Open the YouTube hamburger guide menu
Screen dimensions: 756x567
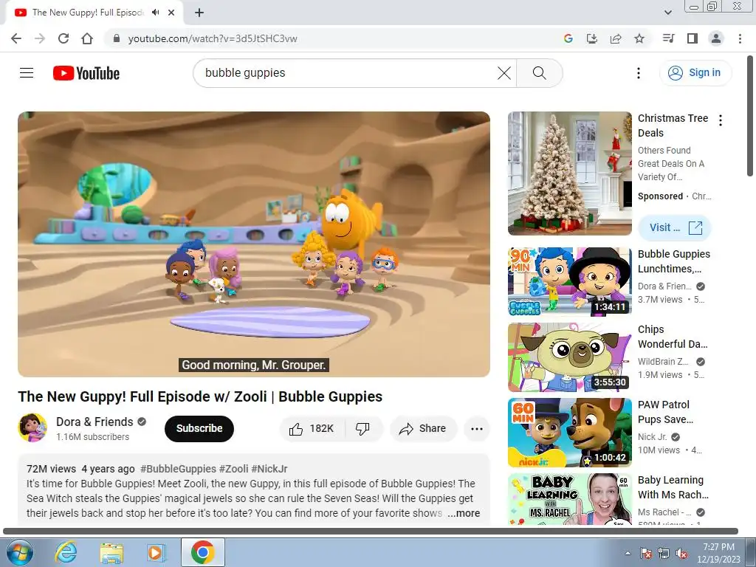27,73
